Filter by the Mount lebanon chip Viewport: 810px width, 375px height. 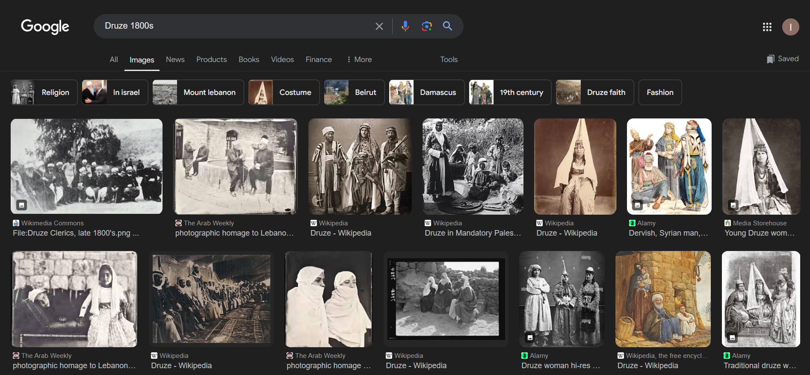tap(198, 92)
